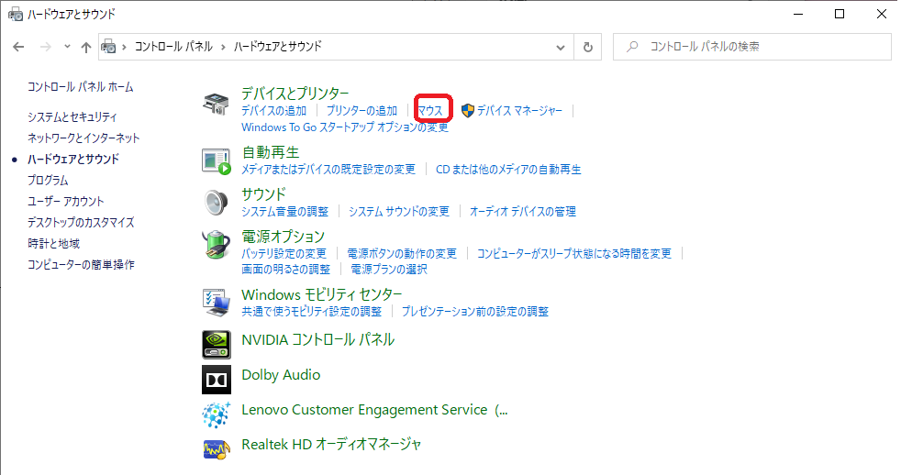Click the Lenovo Customer Engagement Service icon
This screenshot has width=901, height=475.
point(217,412)
